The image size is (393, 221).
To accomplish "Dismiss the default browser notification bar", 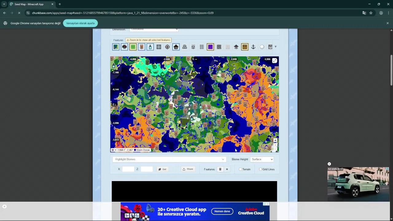I will (x=387, y=23).
